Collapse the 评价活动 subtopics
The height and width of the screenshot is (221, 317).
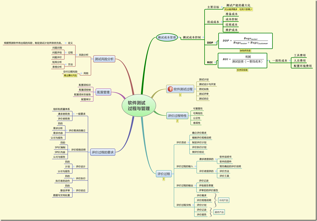[x=188, y=142]
